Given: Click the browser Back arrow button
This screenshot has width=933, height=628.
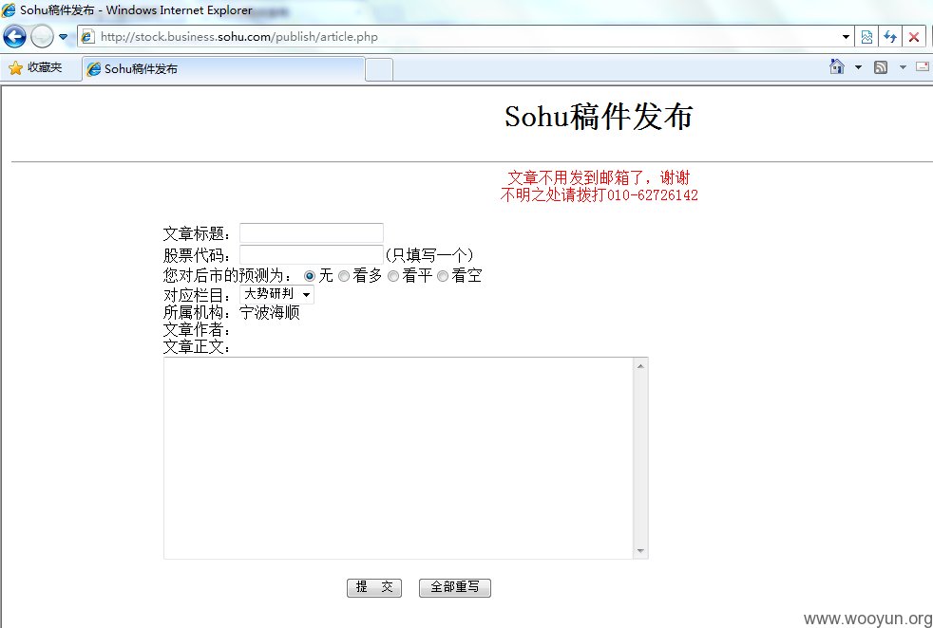Looking at the screenshot, I should [14, 36].
